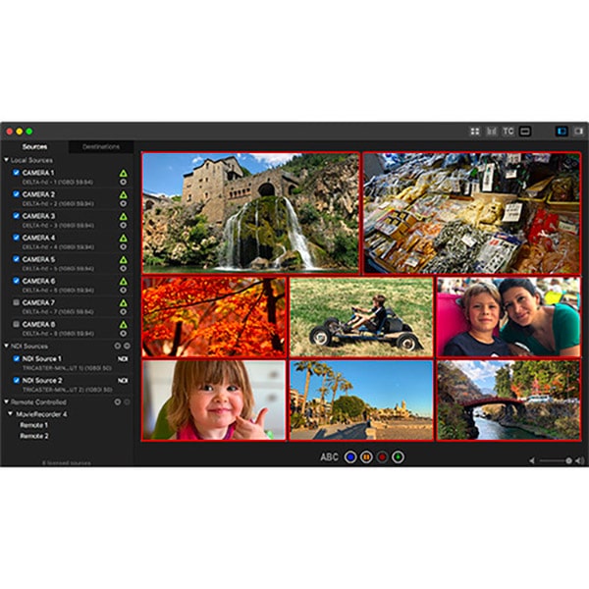Show the TC timecode overlay
The image size is (589, 589).
pyautogui.click(x=509, y=131)
